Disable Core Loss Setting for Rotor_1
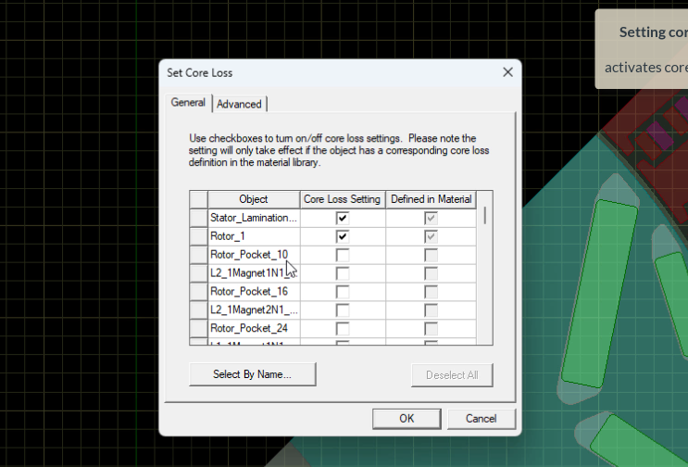688x467 pixels. 343,236
